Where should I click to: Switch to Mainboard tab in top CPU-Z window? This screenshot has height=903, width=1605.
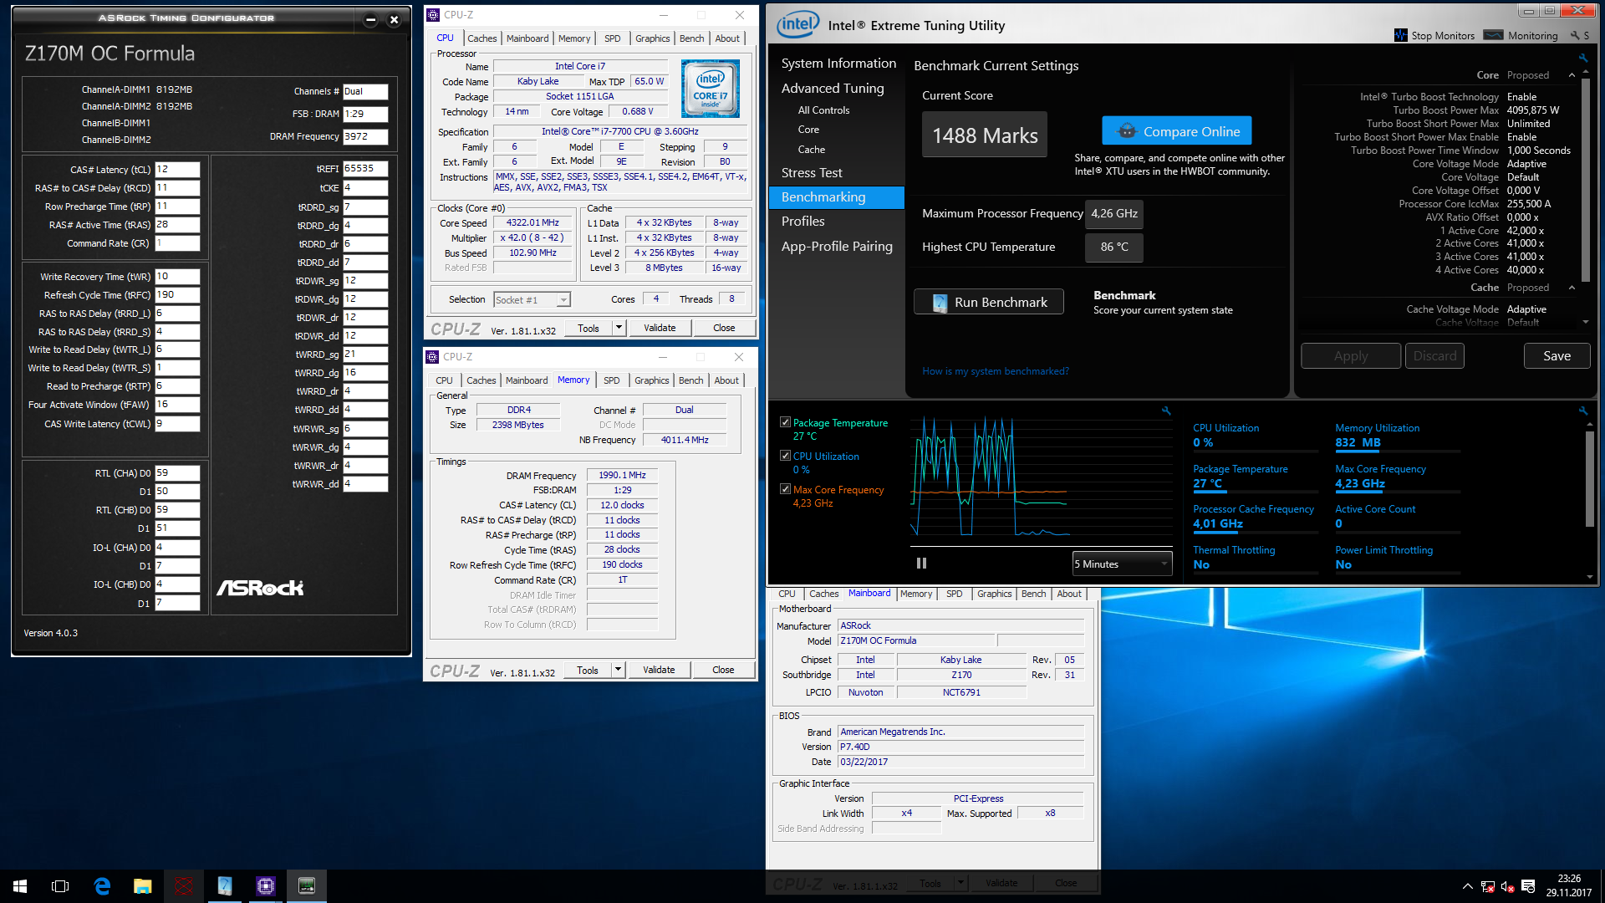(x=527, y=38)
